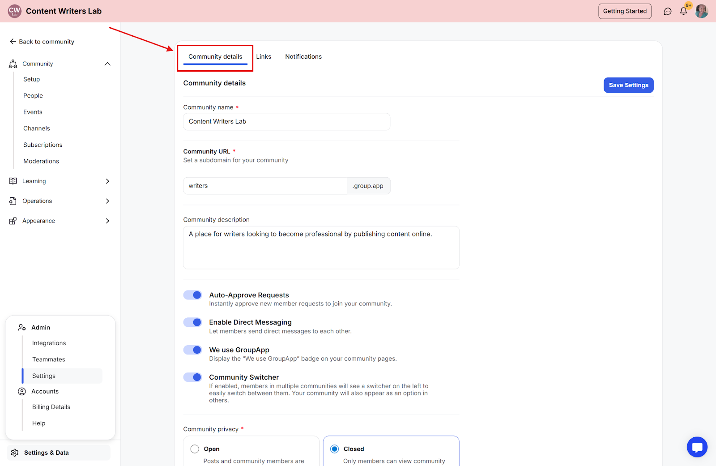Open the user profile avatar
This screenshot has width=716, height=466.
(701, 11)
